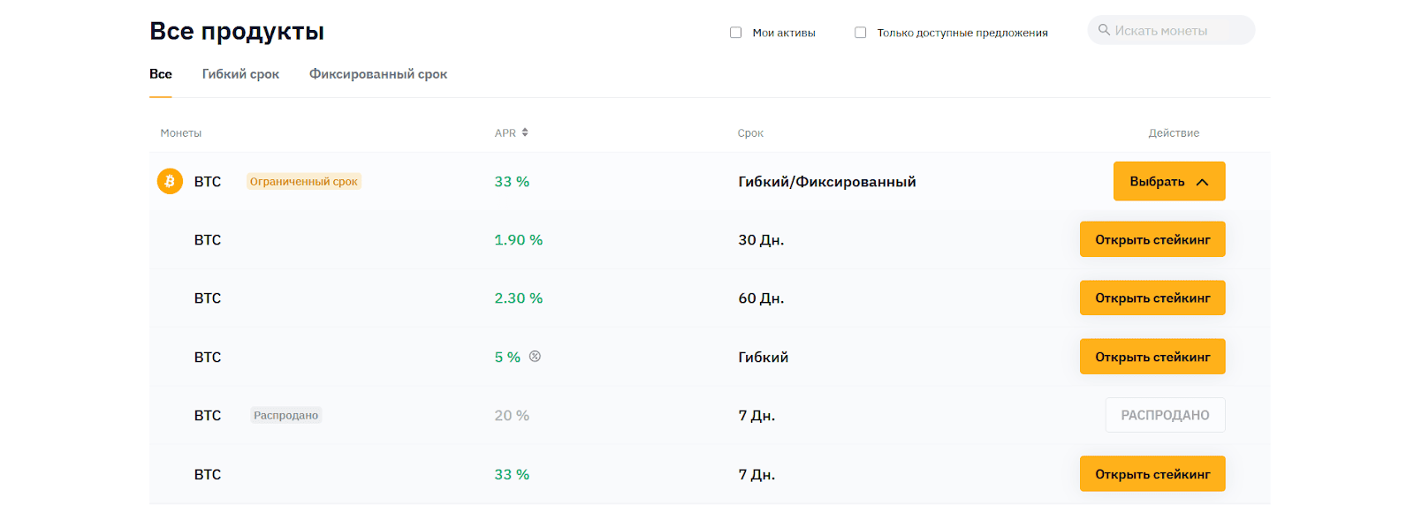Tick the «Только доступные предложения» checkbox
Image resolution: width=1414 pixels, height=505 pixels.
860,33
